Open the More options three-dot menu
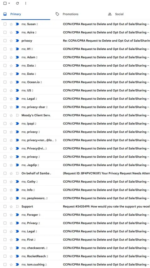This screenshot has height=268, width=150. pos(26,3)
